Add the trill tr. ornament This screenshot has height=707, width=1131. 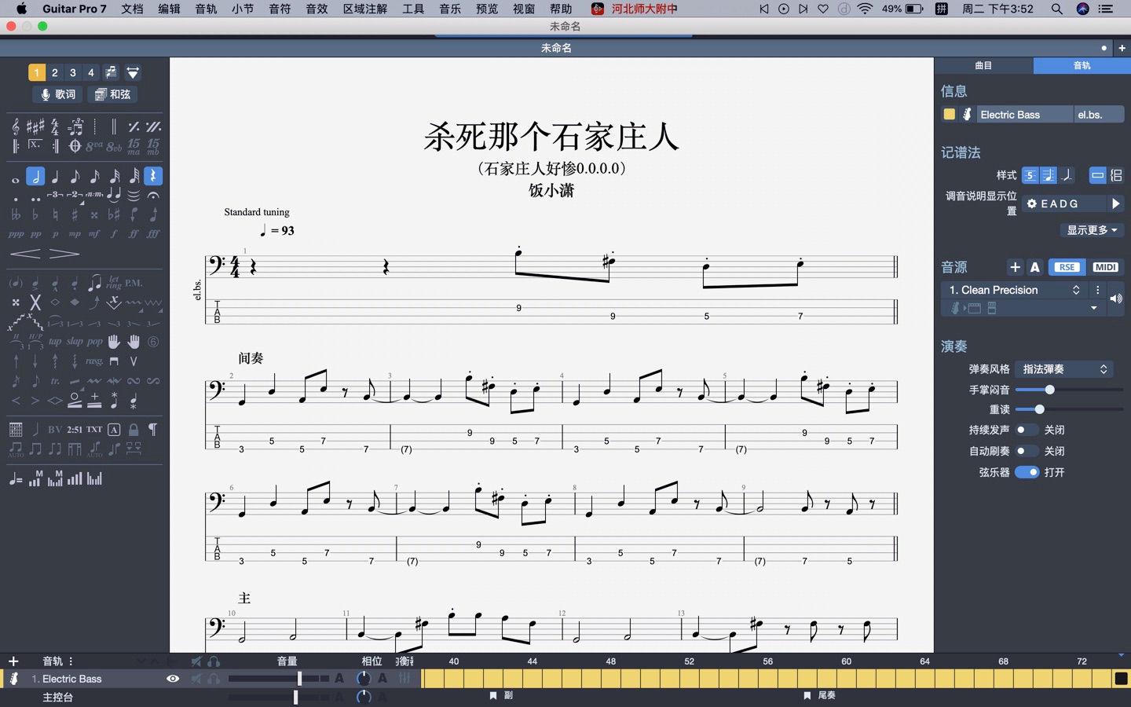tap(55, 381)
